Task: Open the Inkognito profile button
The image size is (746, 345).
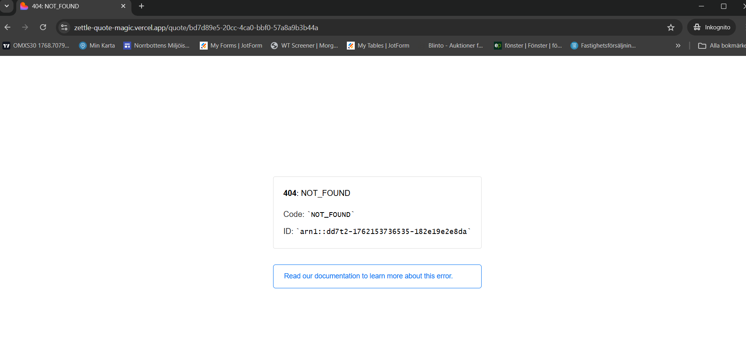Action: coord(712,27)
